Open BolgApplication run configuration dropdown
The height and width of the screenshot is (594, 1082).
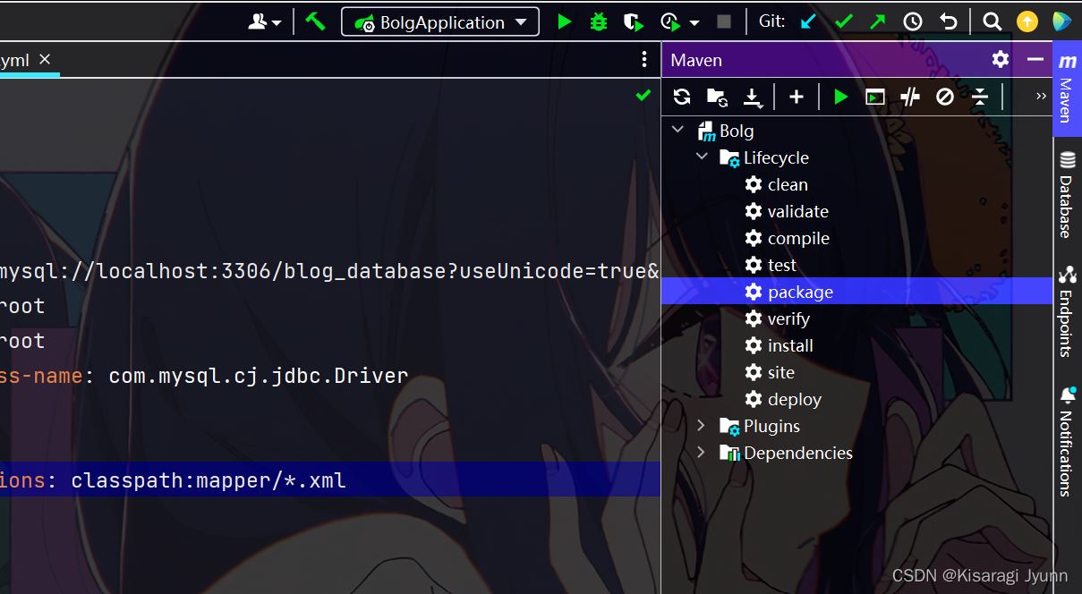(440, 21)
